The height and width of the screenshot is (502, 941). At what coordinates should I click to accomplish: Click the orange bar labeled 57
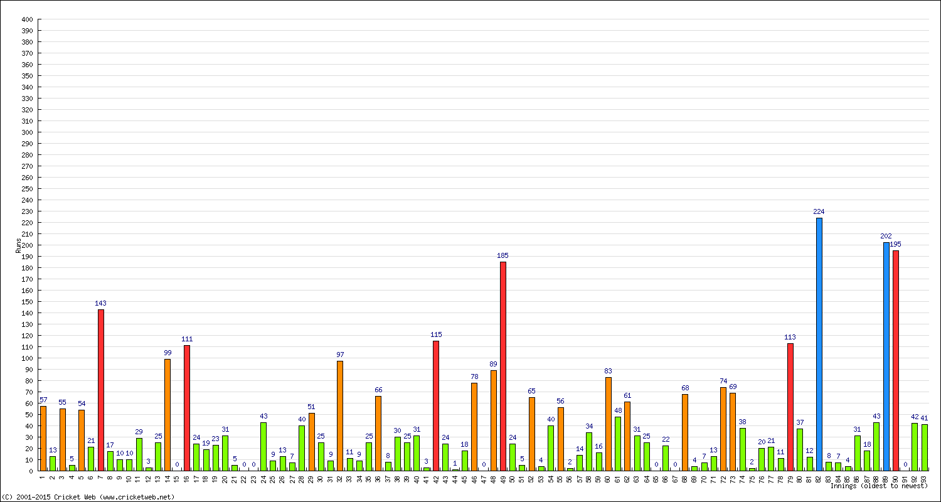(x=43, y=438)
